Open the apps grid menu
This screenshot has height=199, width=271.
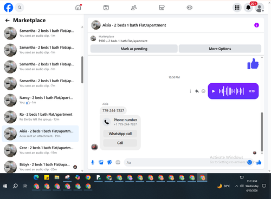point(237,8)
